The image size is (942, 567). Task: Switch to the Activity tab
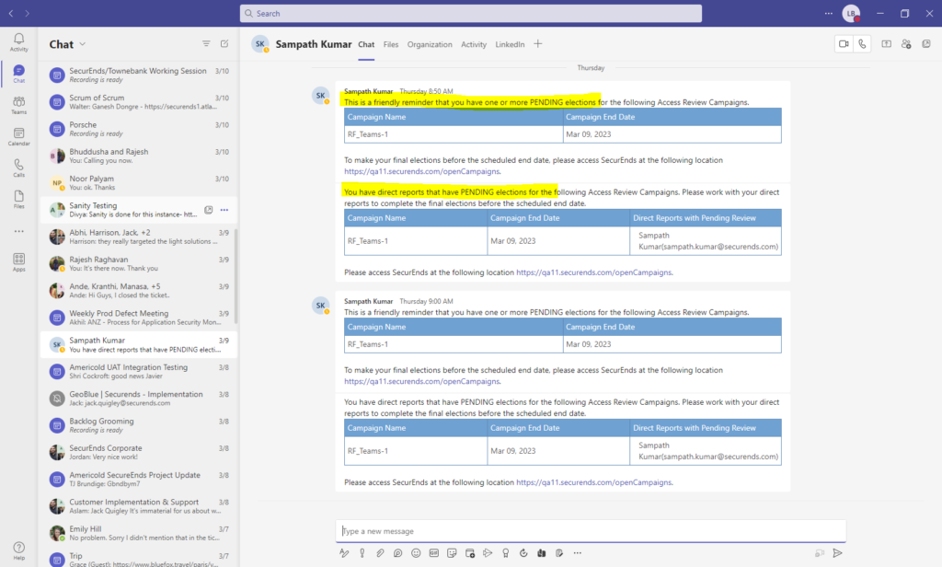point(474,44)
